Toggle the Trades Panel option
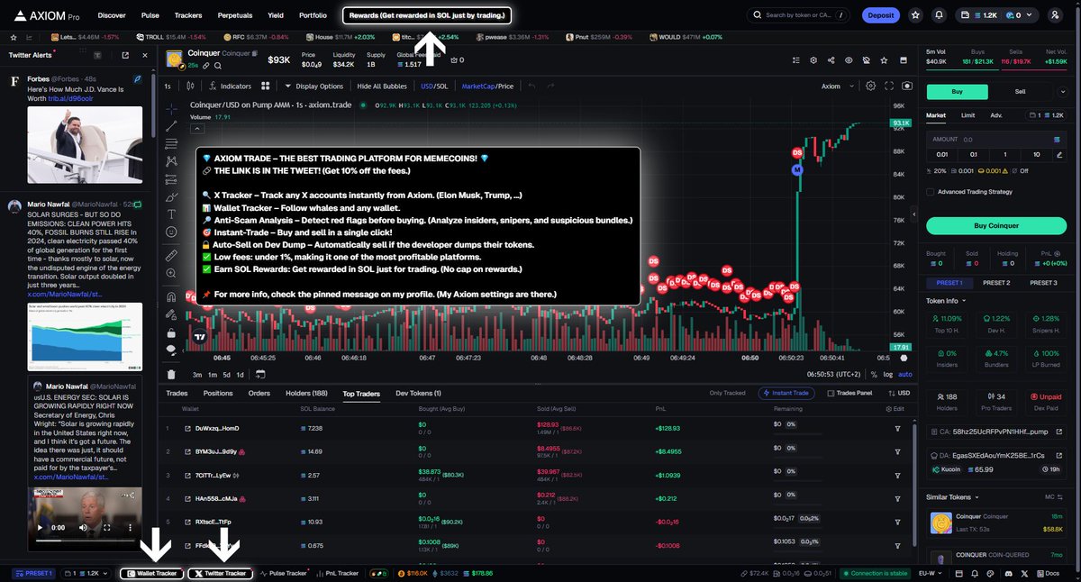 [849, 393]
